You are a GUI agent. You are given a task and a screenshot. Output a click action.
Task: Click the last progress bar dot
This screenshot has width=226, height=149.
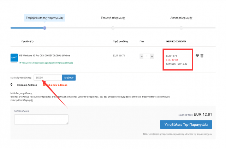(181, 28)
